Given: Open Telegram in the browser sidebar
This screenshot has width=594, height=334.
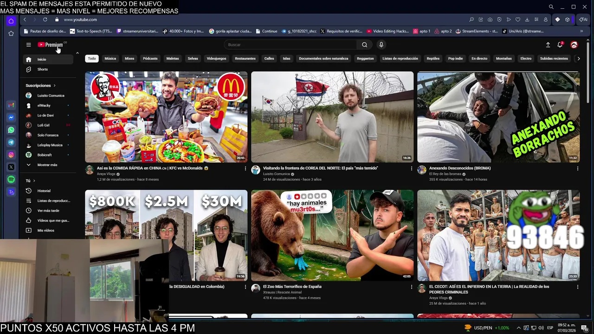Looking at the screenshot, I should (x=11, y=142).
